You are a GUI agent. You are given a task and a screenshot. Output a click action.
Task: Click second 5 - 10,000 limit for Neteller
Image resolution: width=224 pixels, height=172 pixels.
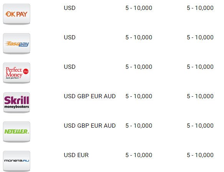(x=200, y=126)
